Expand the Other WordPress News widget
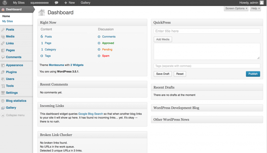This screenshot has width=267, height=153. coord(207,119)
